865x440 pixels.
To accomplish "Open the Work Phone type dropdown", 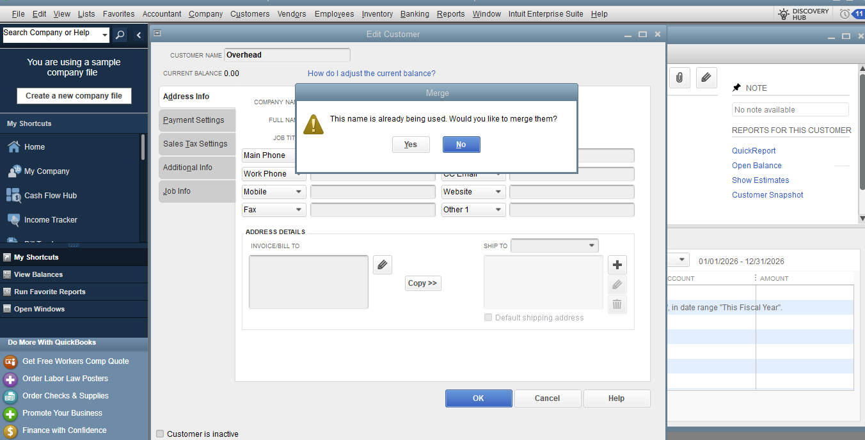I will [x=299, y=174].
